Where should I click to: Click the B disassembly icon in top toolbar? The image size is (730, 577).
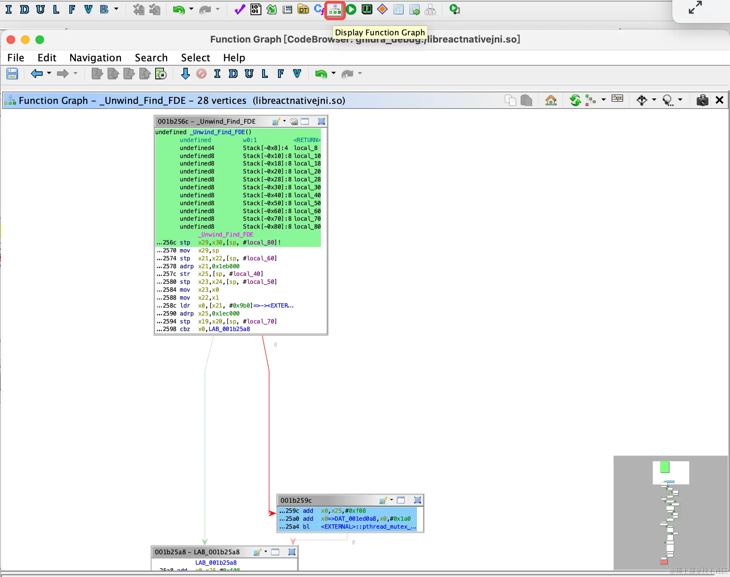tap(104, 9)
